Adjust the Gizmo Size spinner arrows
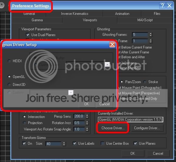 [64, 143]
